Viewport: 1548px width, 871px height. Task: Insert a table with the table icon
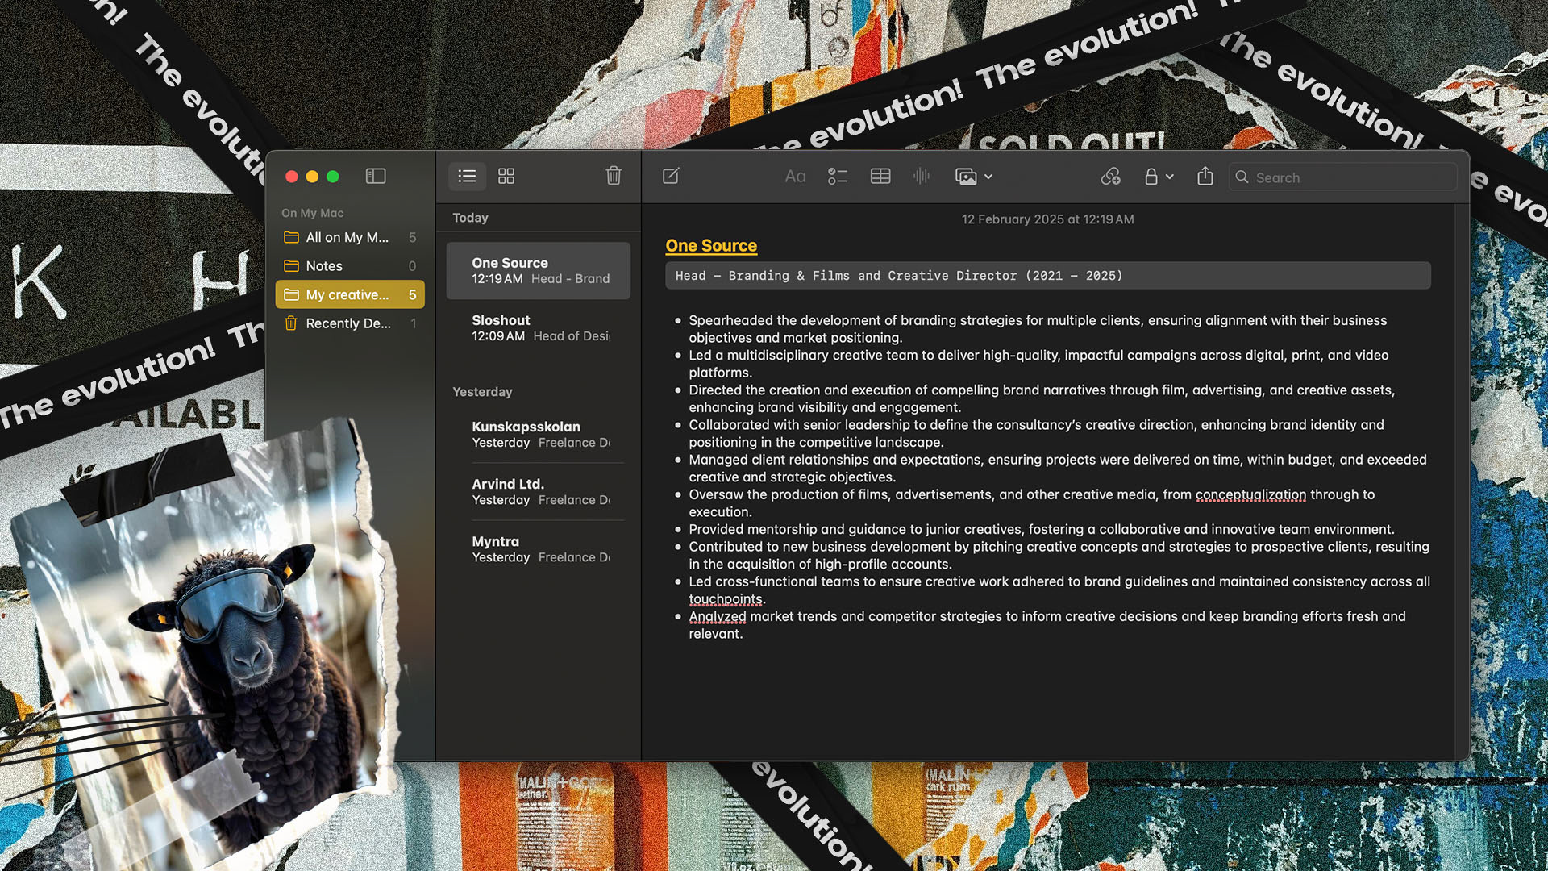click(880, 177)
